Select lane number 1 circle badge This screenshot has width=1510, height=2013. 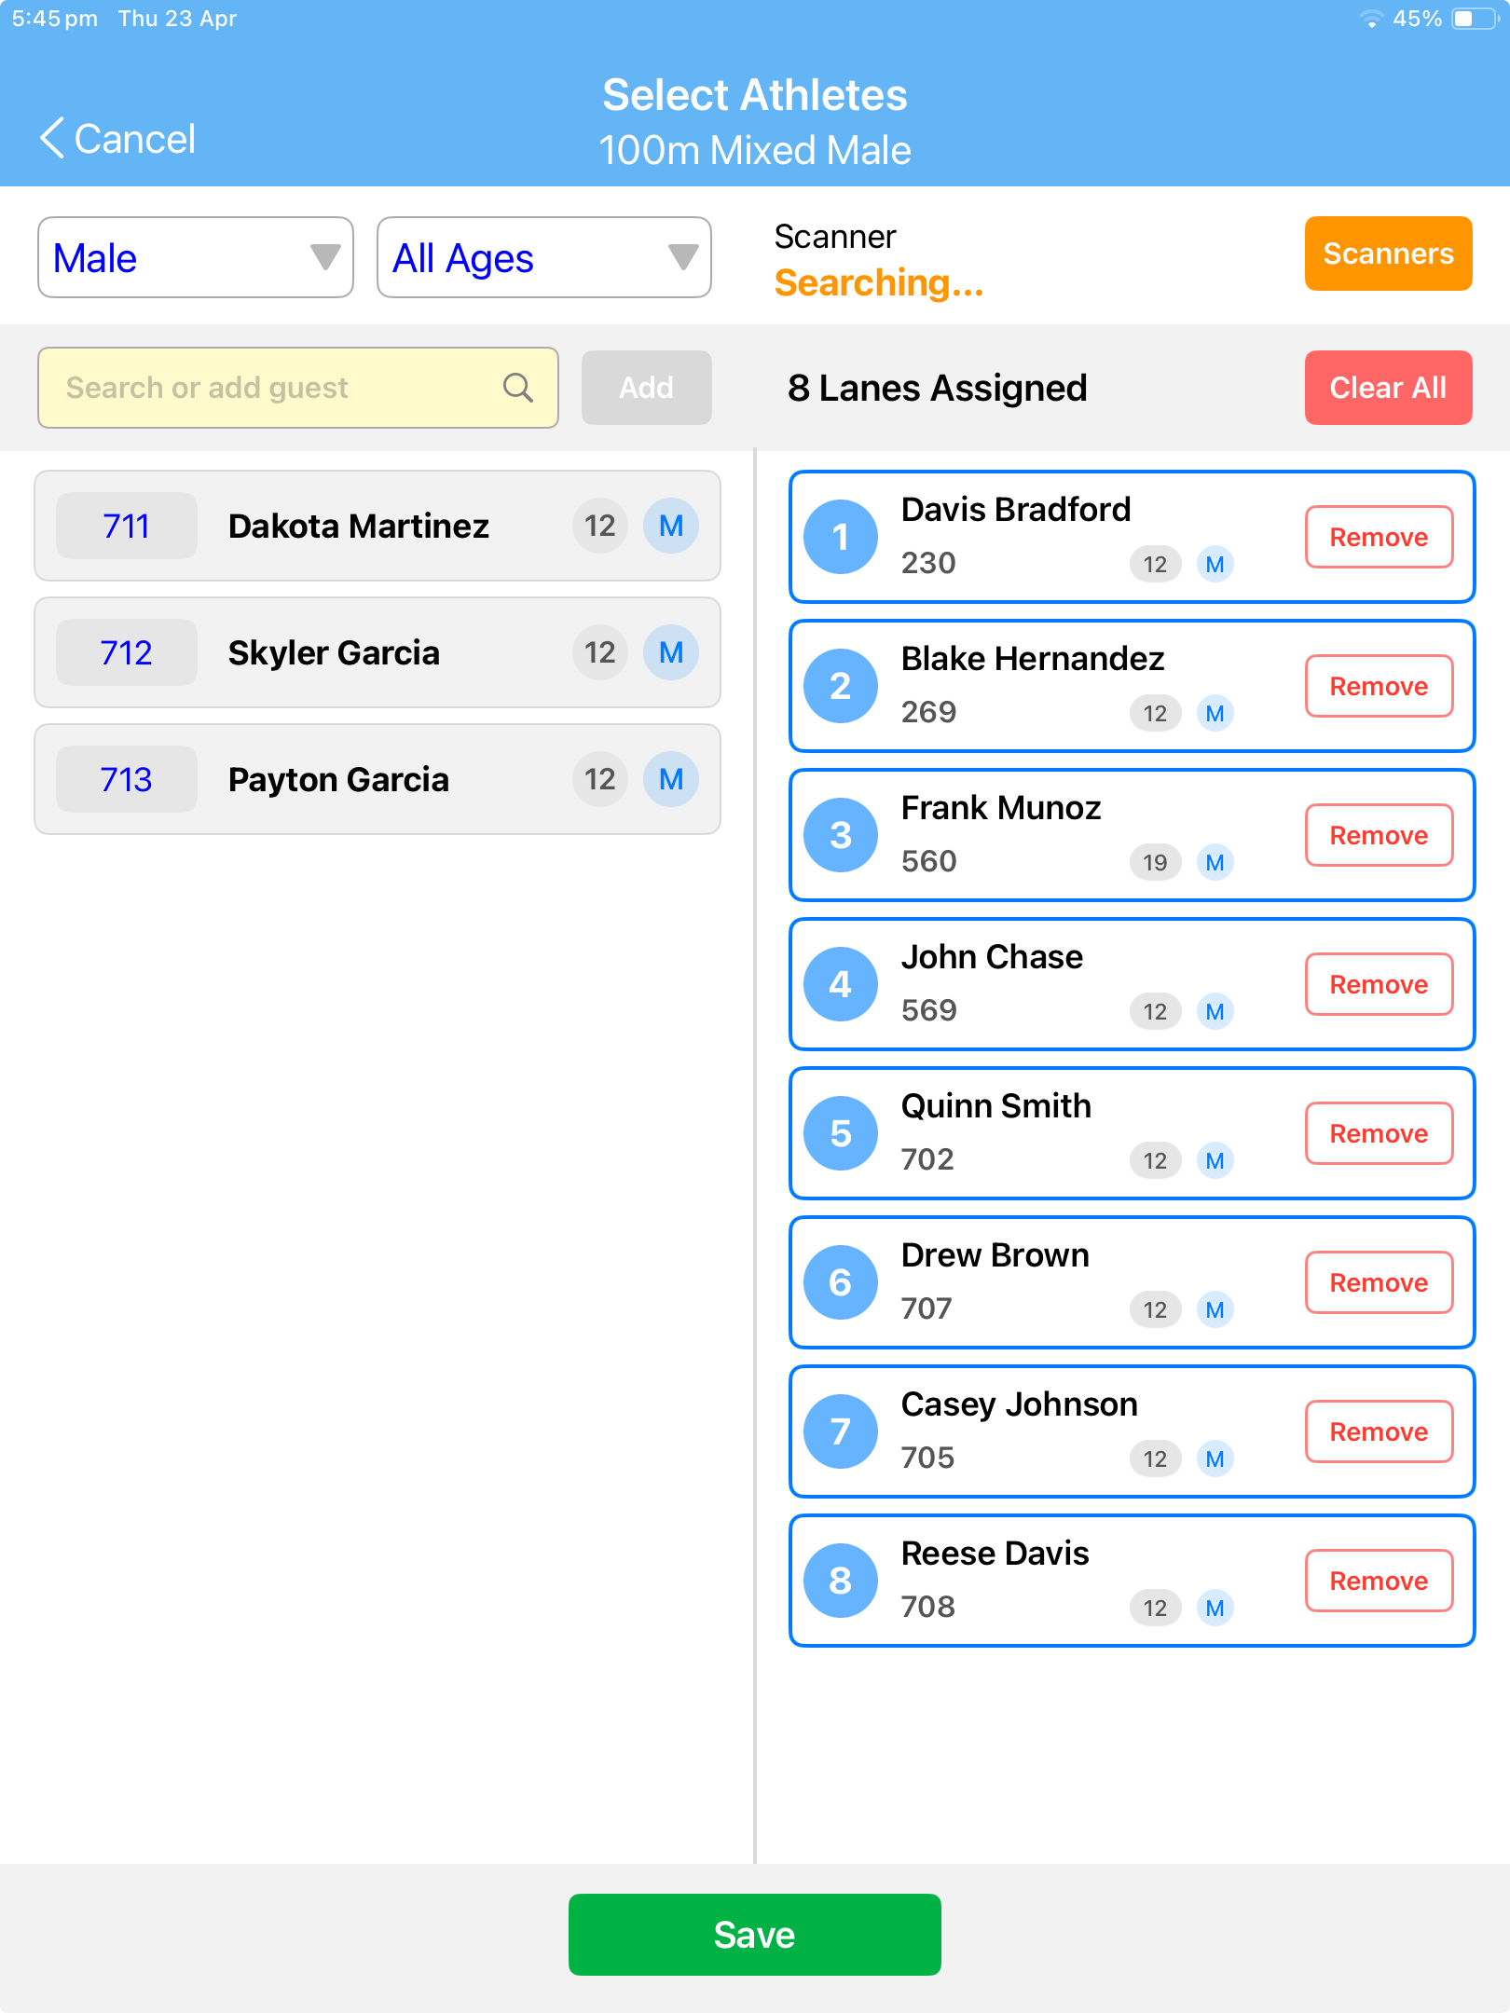tap(840, 537)
